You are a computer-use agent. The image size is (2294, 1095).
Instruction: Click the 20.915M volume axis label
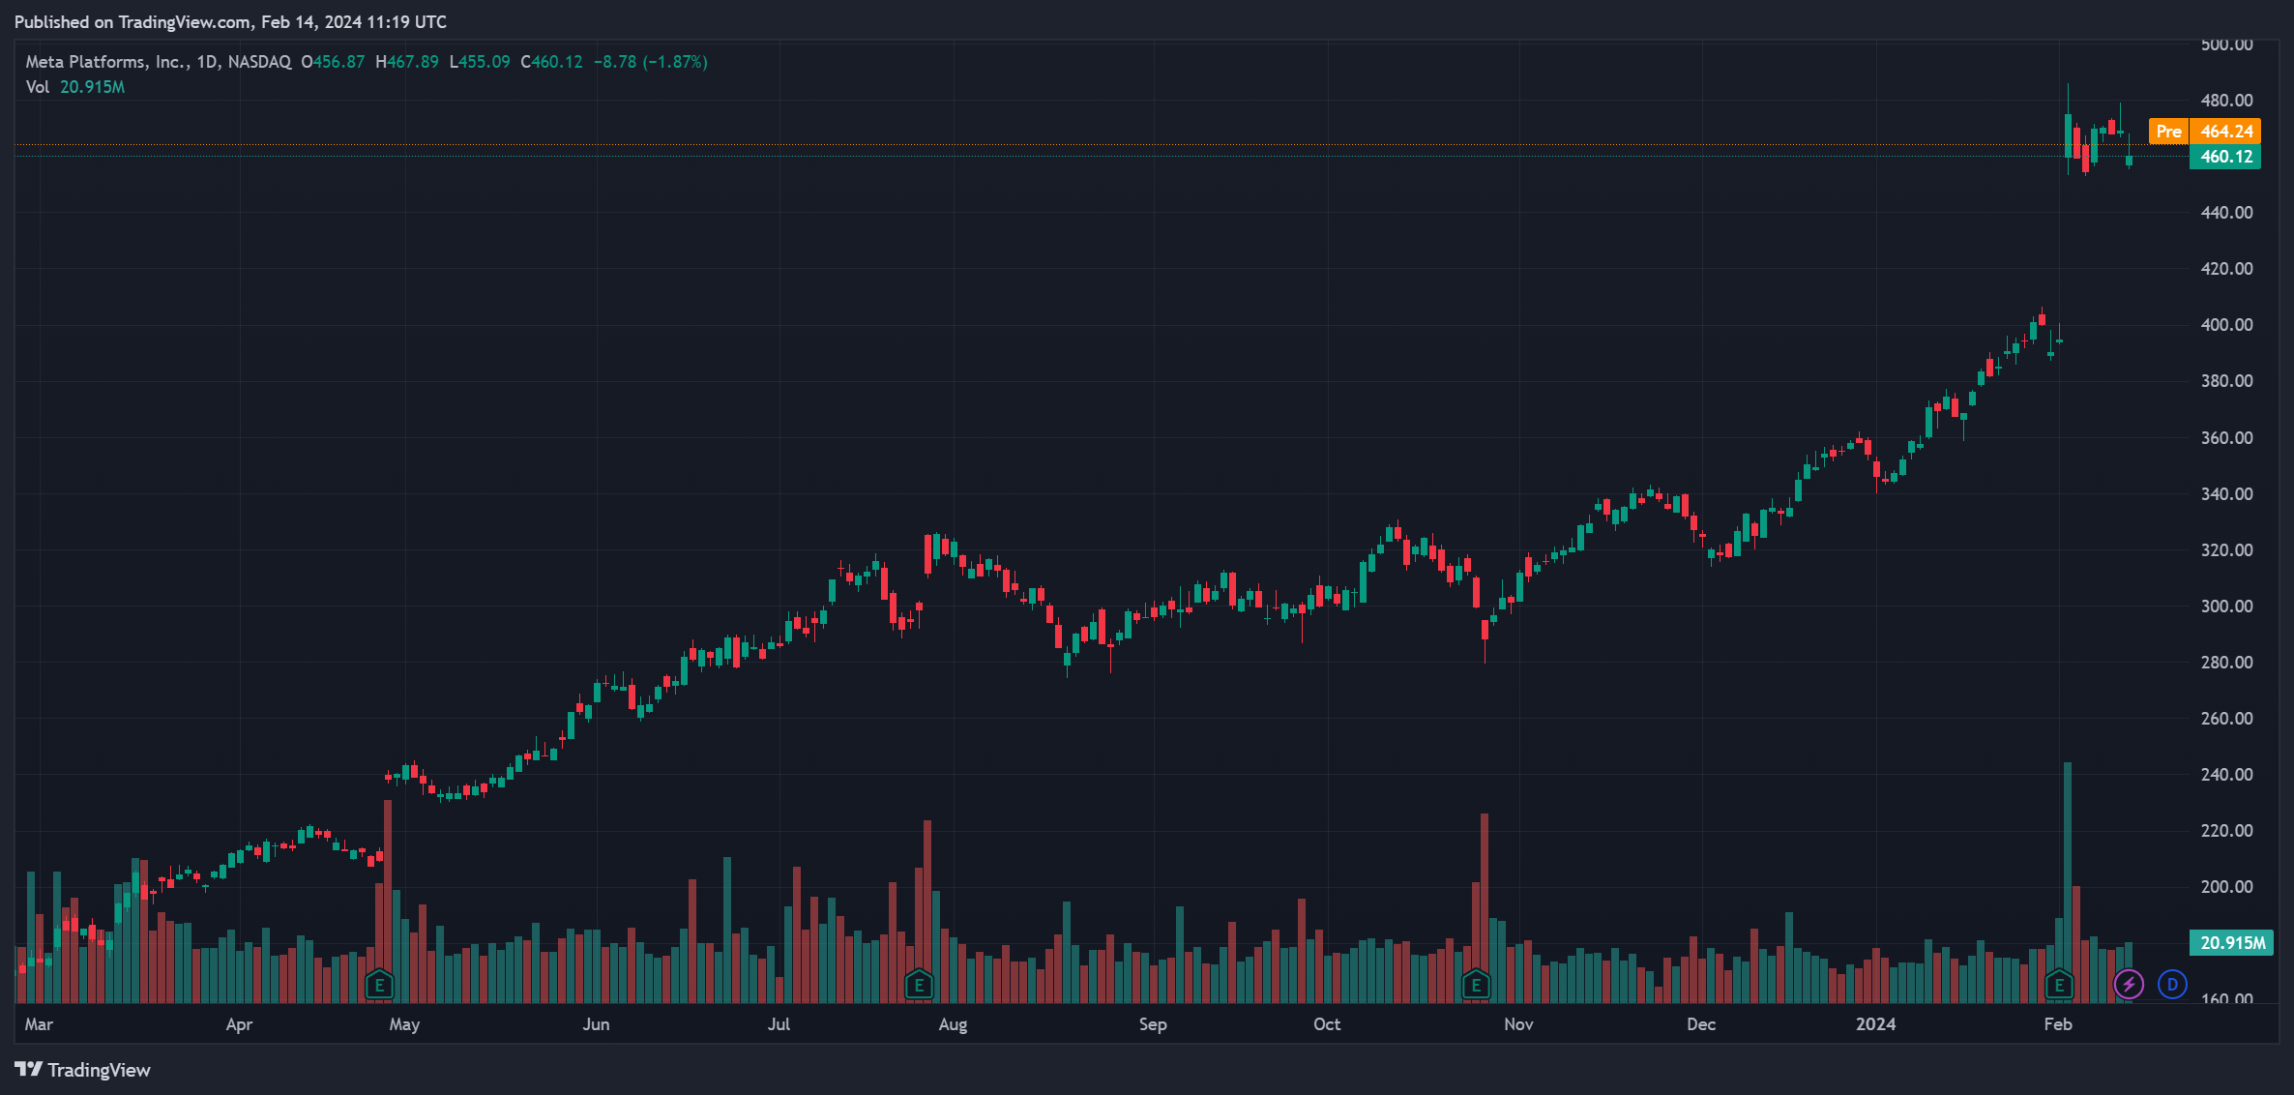pyautogui.click(x=2231, y=942)
